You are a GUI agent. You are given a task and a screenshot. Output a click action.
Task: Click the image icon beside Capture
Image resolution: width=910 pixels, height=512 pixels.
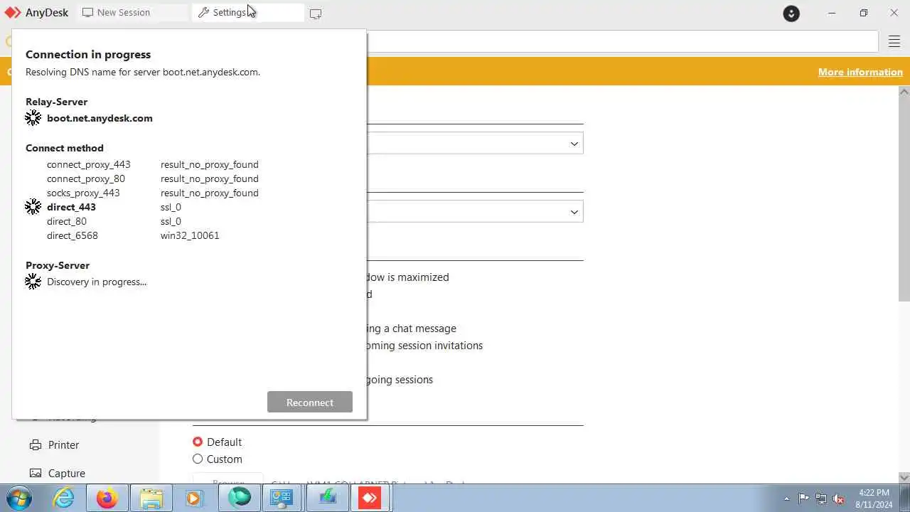(36, 474)
